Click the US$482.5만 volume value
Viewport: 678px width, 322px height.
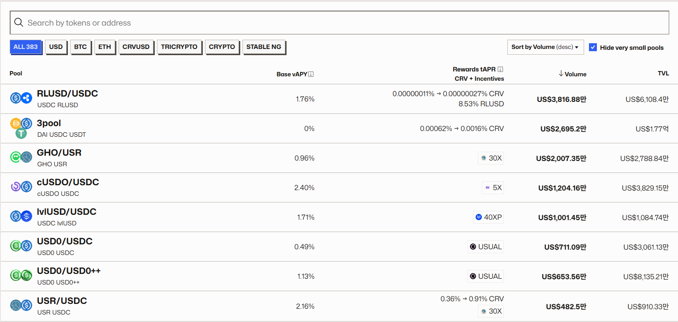click(x=566, y=306)
